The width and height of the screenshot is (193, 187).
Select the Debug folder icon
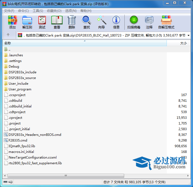pyautogui.click(x=6, y=66)
